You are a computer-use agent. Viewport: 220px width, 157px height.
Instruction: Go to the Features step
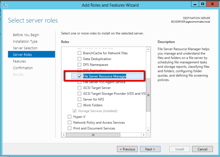19,61
